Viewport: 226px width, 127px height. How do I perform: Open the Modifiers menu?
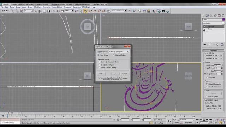click(x=38, y=7)
